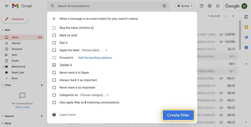This screenshot has width=251, height=127.
Task: Check Mark as read
Action: click(x=54, y=35)
